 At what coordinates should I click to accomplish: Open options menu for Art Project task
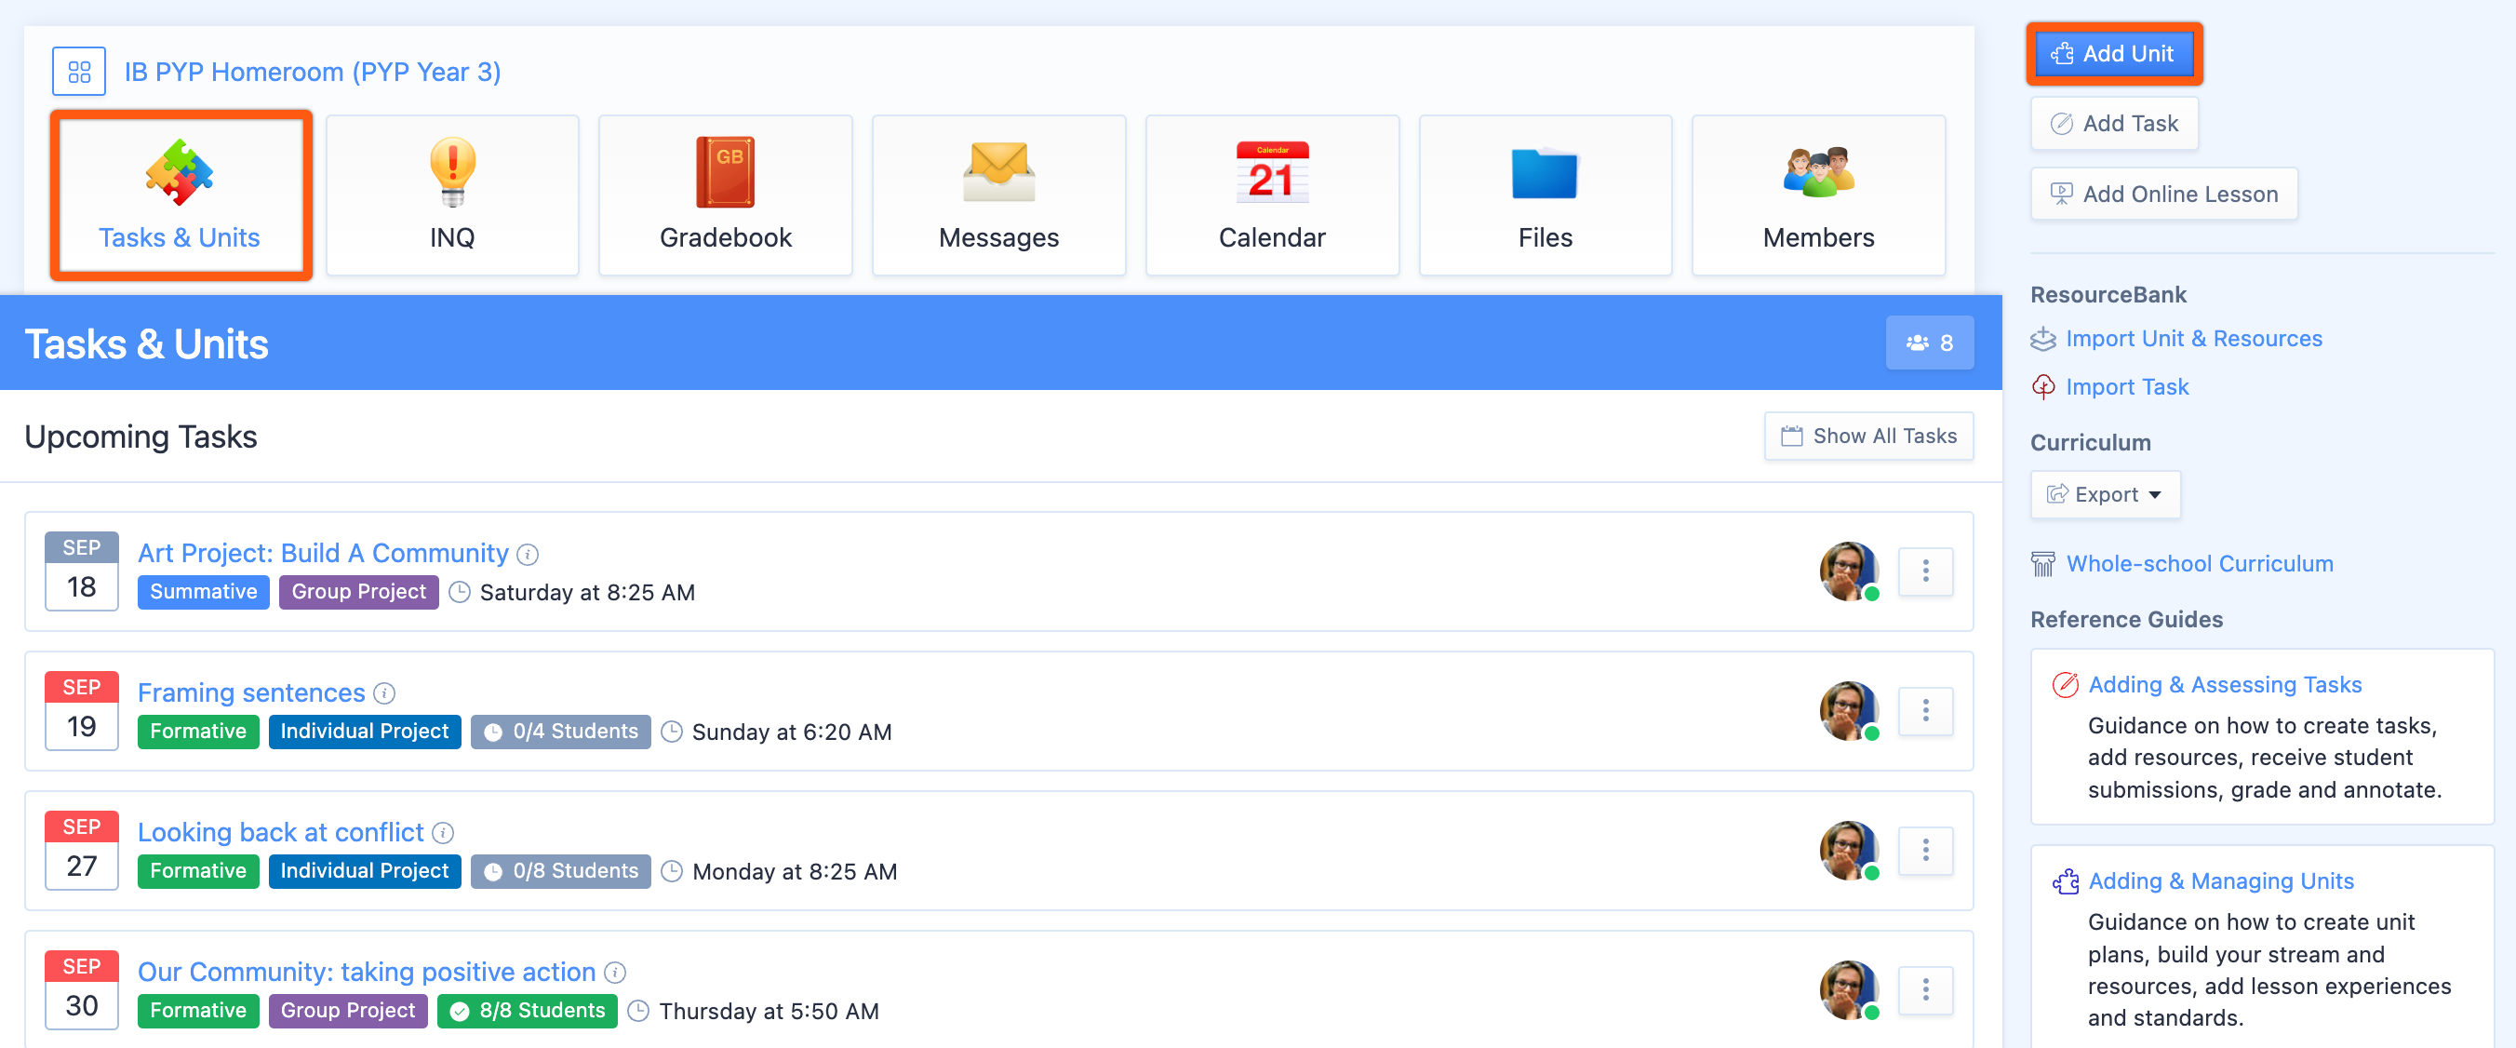1925,571
